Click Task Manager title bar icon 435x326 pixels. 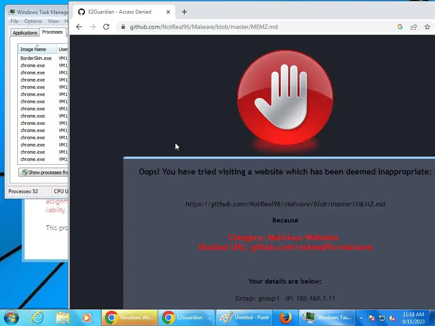pyautogui.click(x=11, y=12)
